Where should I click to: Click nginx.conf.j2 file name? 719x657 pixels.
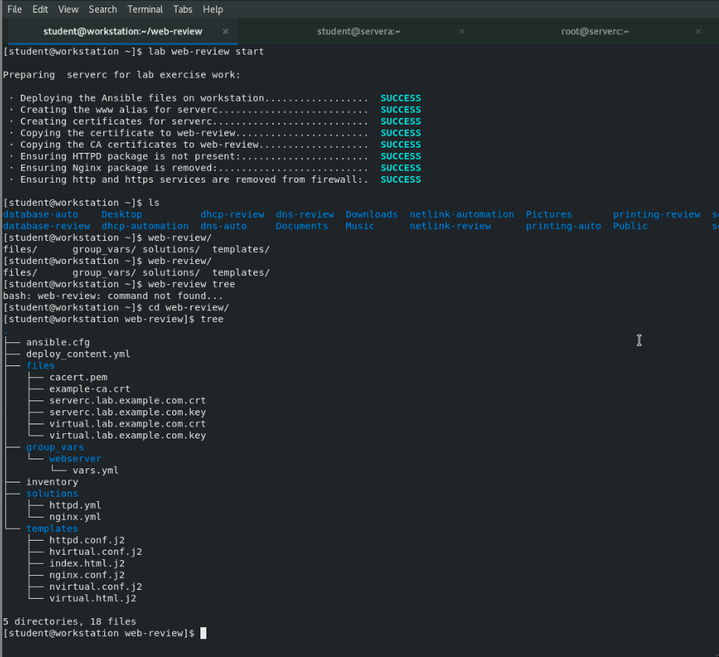click(x=87, y=575)
